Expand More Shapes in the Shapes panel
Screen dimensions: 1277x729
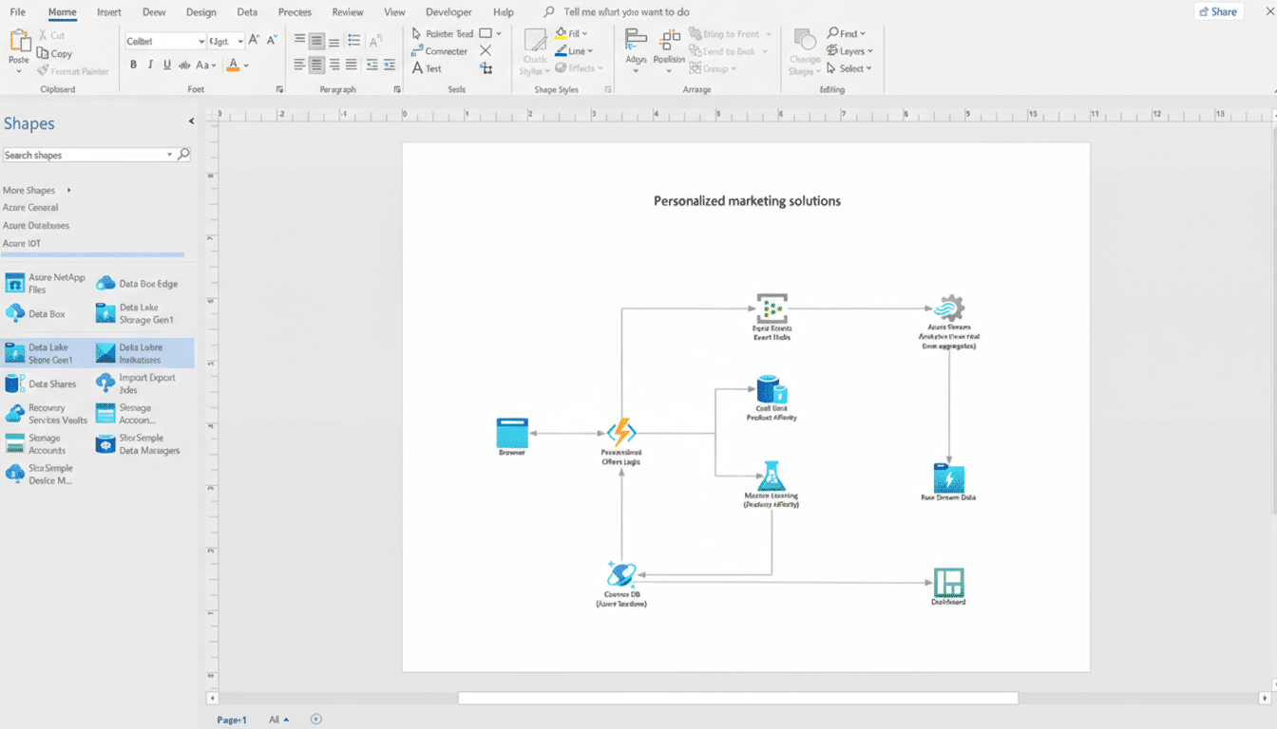click(29, 190)
